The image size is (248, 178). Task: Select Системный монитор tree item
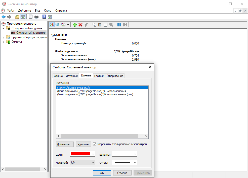click(x=31, y=33)
